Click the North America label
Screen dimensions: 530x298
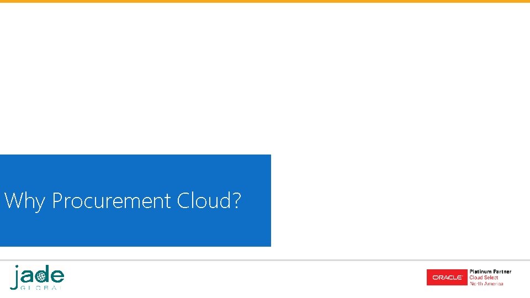point(486,284)
